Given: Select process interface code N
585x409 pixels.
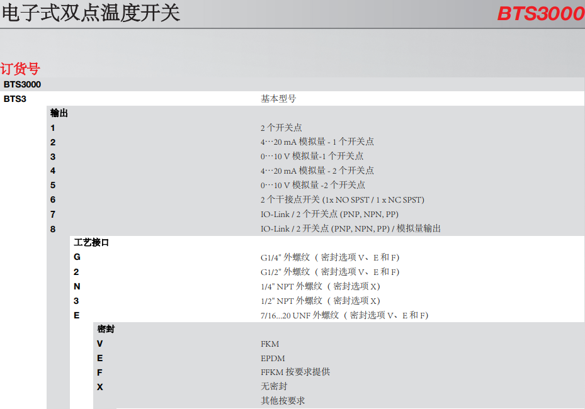Looking at the screenshot, I should point(77,286).
